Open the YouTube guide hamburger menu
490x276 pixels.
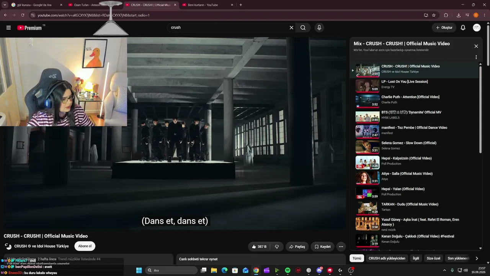point(8,28)
